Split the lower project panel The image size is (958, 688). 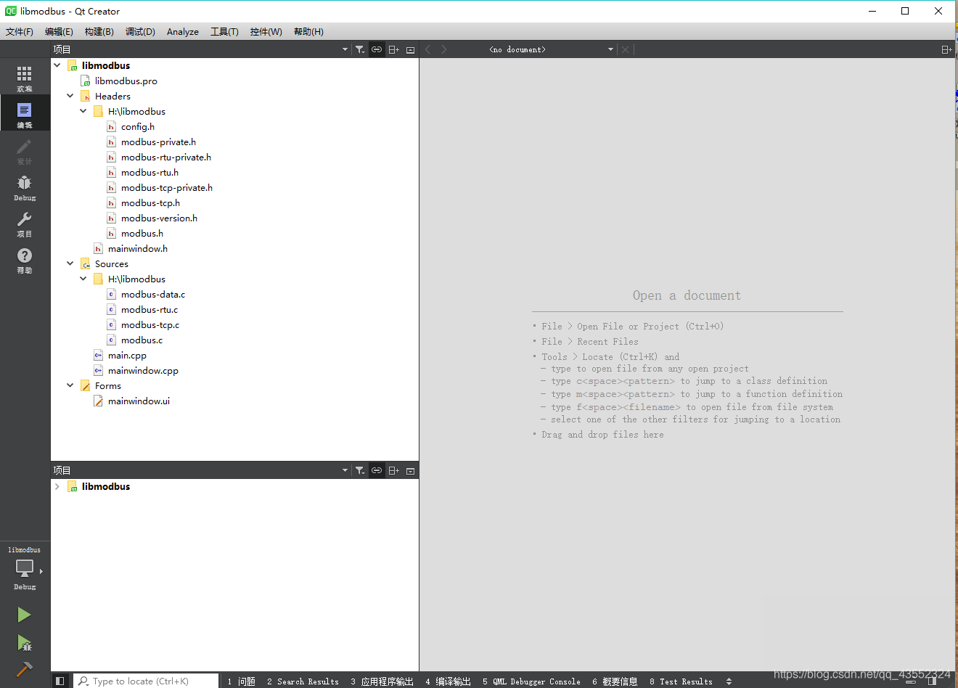394,470
